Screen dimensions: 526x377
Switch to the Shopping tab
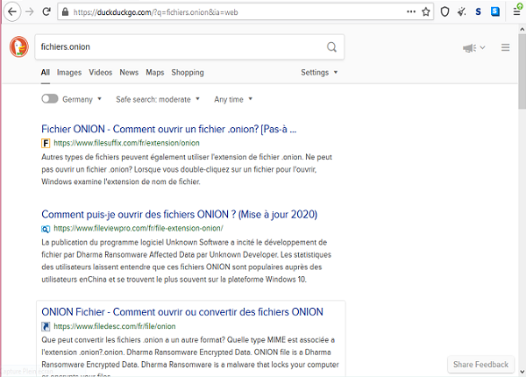coord(188,73)
